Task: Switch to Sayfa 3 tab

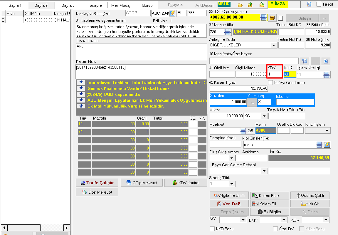Action: (x=68, y=5)
